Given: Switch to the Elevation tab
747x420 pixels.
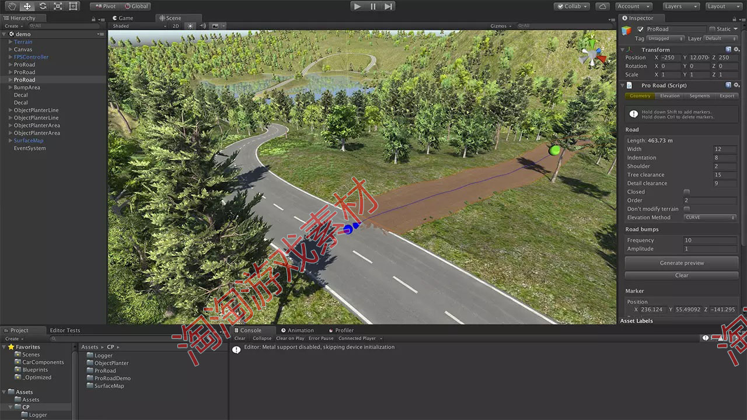Looking at the screenshot, I should 669,96.
